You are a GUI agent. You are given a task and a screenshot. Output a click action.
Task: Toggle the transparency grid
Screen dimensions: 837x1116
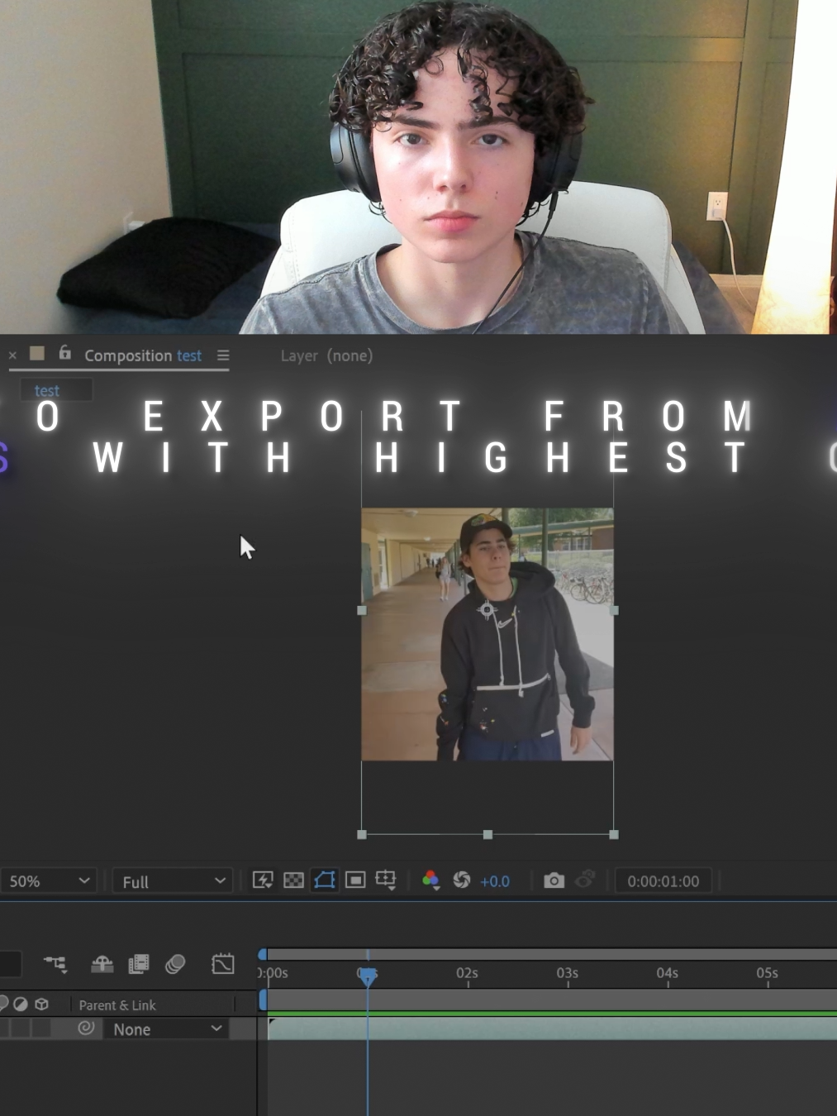click(293, 880)
